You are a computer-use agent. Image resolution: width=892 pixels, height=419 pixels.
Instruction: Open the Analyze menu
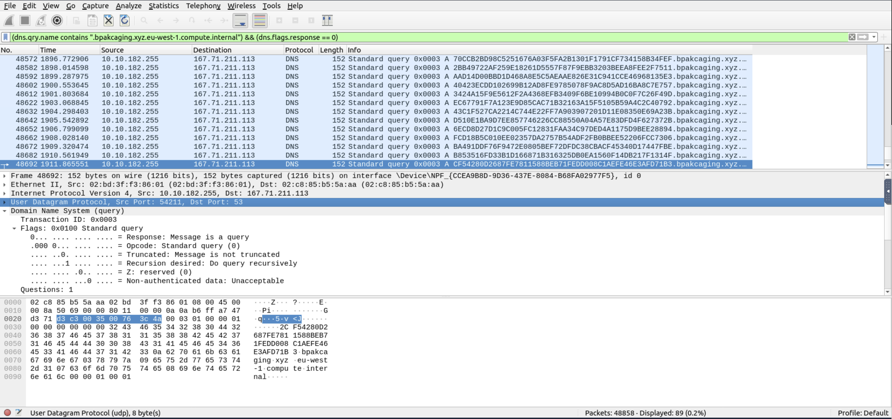[129, 6]
